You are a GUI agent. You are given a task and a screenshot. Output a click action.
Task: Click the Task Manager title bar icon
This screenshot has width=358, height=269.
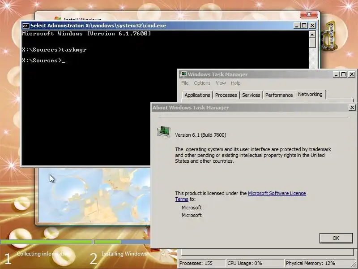coord(183,74)
